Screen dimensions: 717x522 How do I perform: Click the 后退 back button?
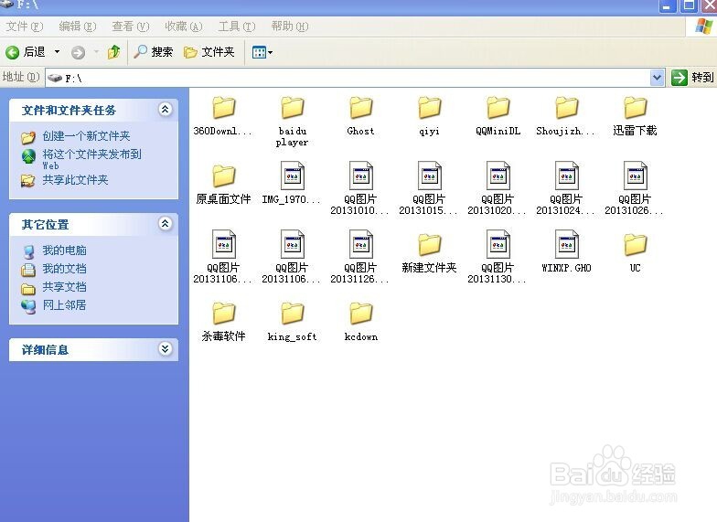coord(26,52)
